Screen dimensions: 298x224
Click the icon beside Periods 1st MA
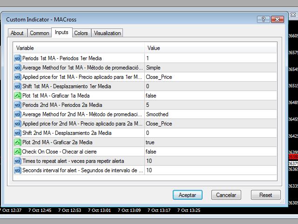pyautogui.click(x=18, y=58)
